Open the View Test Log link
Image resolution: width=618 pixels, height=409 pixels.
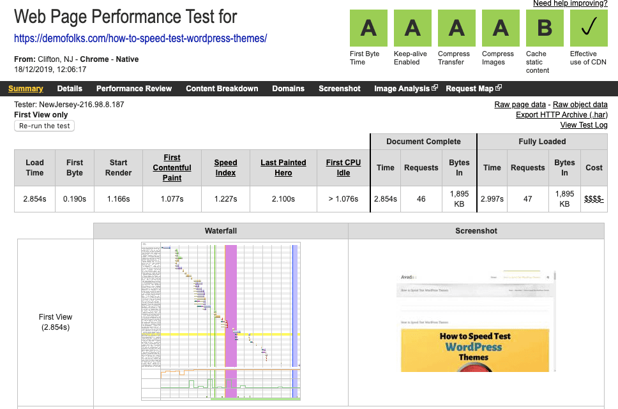point(584,125)
